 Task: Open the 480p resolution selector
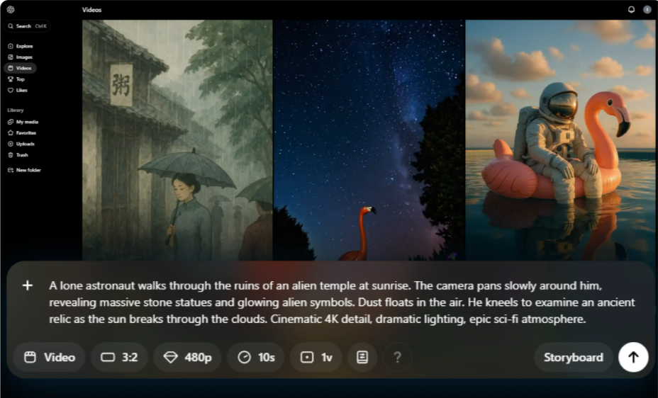click(187, 357)
